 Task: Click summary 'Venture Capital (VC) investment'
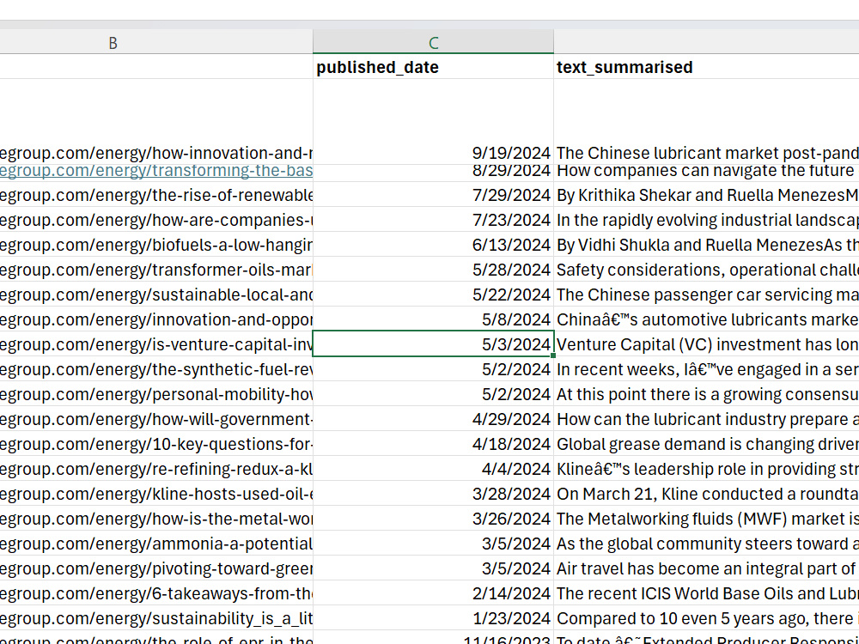click(x=706, y=344)
